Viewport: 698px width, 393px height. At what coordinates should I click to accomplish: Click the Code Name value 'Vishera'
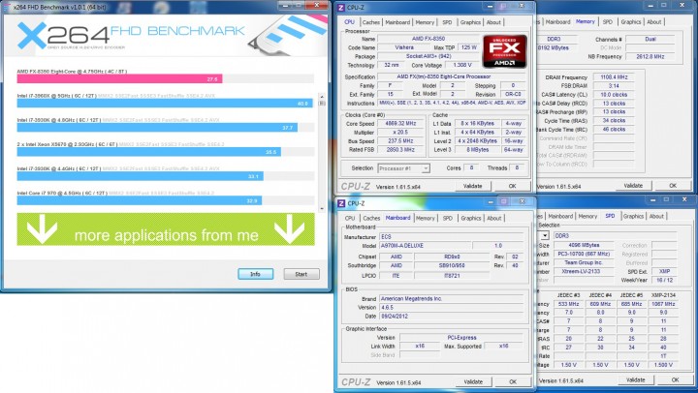[x=403, y=47]
